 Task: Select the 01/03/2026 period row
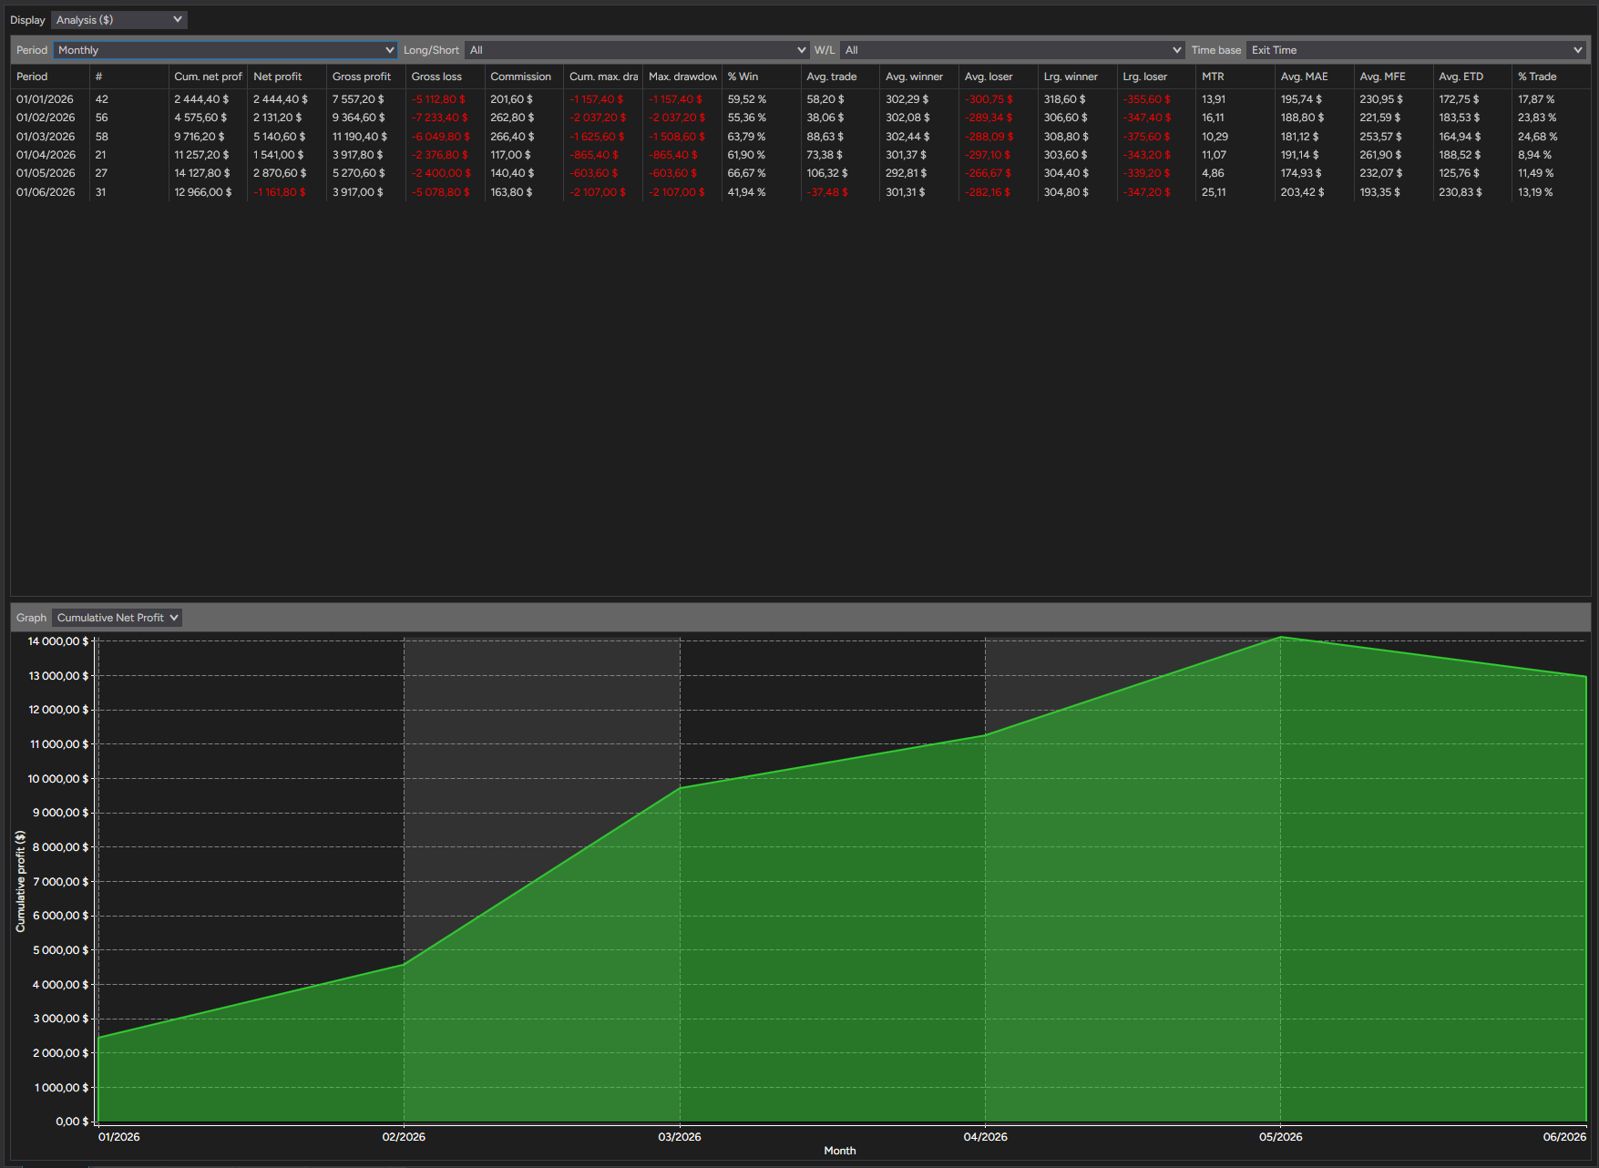coord(800,137)
